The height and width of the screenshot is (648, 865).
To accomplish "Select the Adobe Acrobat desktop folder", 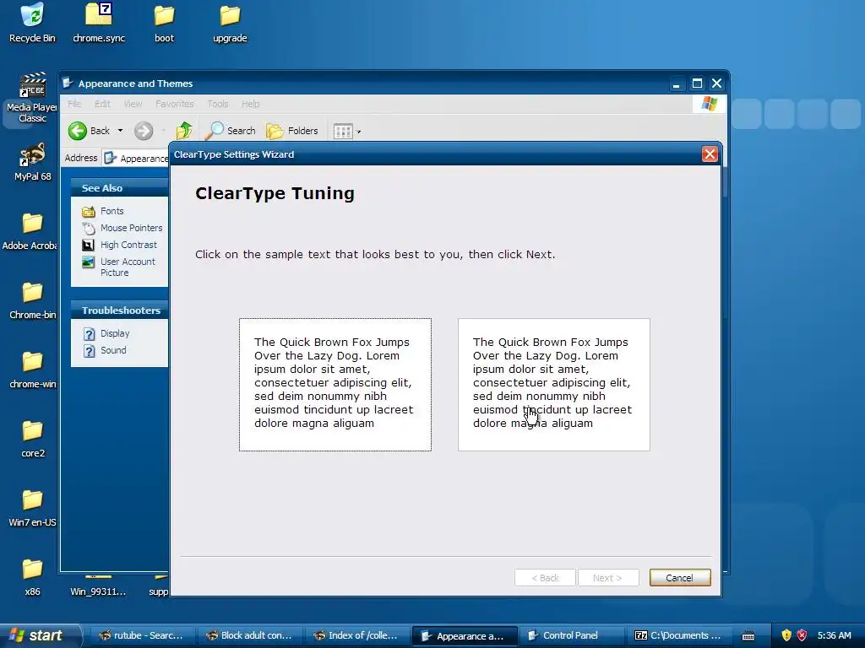I will pyautogui.click(x=31, y=231).
